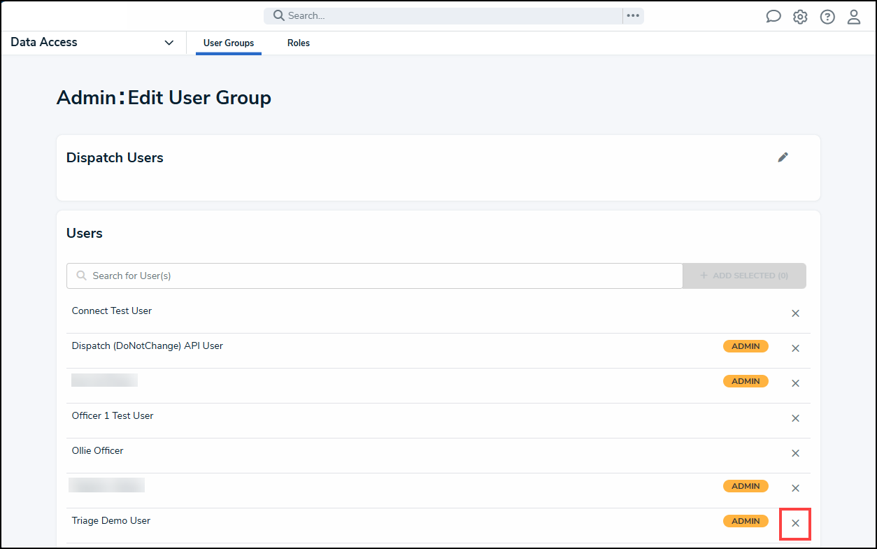Switch to the Roles tab
Screen dimensions: 877x549
pyautogui.click(x=299, y=43)
